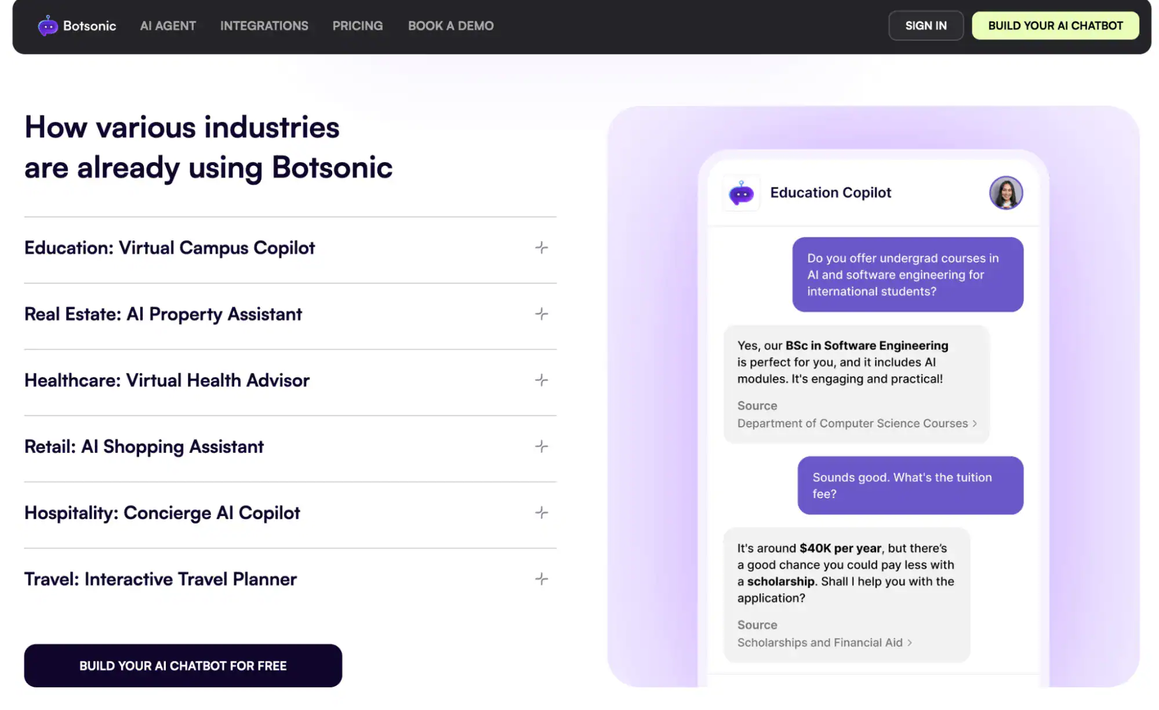Open the AI AGENT menu item
The width and height of the screenshot is (1159, 710).
pos(168,25)
